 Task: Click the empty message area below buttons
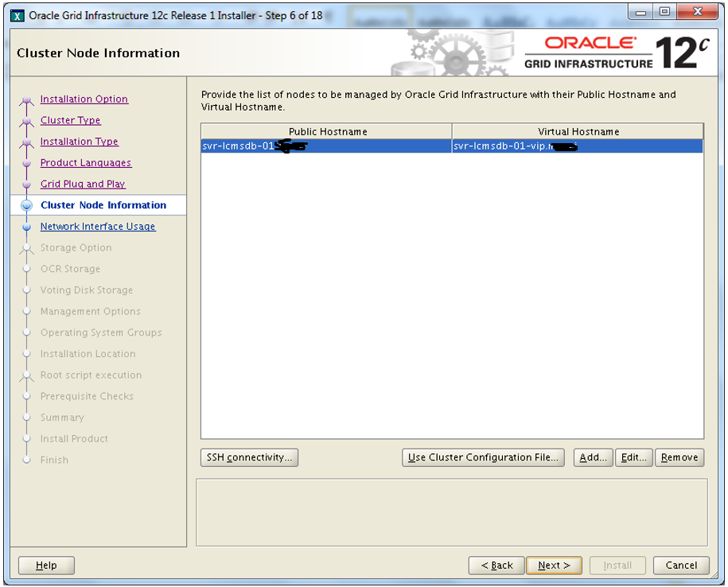[x=452, y=512]
